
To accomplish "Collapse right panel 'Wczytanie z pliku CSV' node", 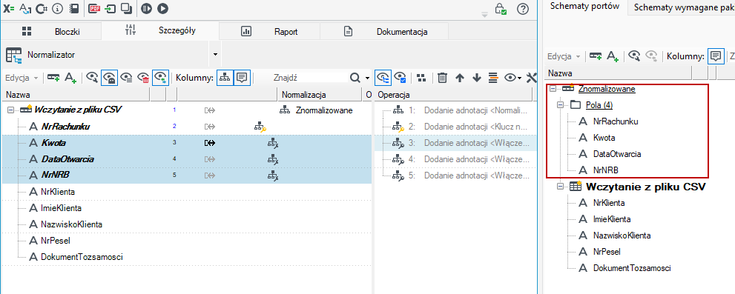I will (x=560, y=187).
